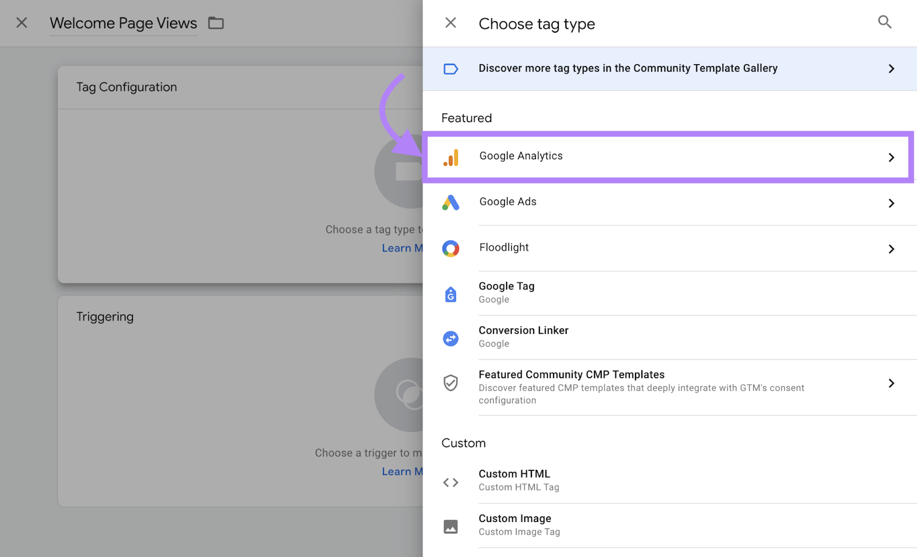Select the Google Analytics tag icon
The height and width of the screenshot is (557, 917).
click(451, 156)
